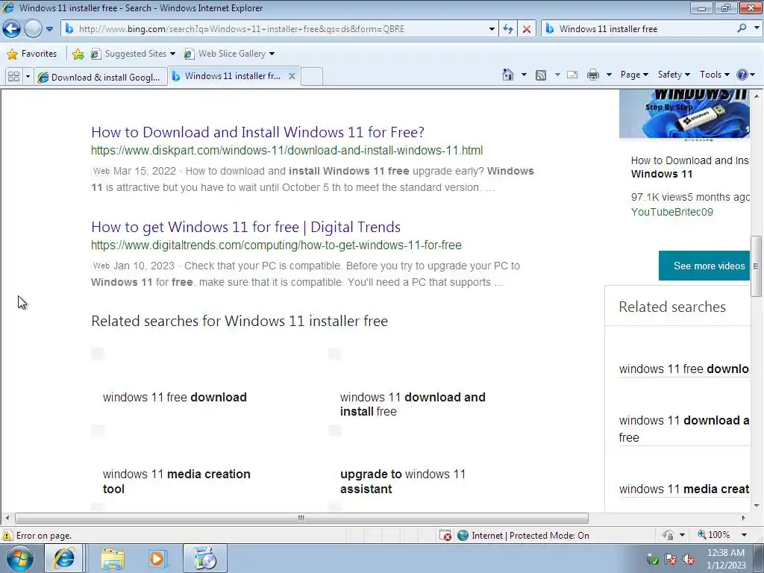Click the Quick Tabs grid icon

click(13, 77)
